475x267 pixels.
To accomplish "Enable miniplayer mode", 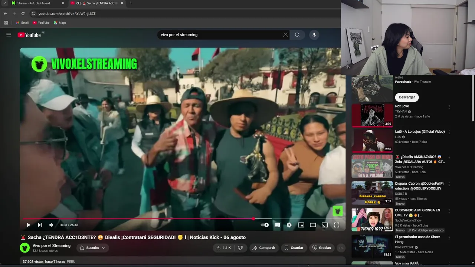I will 301,225.
